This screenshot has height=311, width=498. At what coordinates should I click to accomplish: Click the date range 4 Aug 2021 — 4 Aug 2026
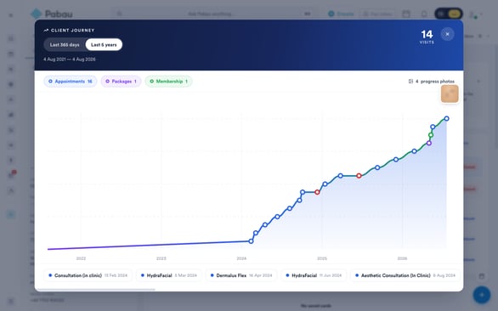click(x=69, y=59)
